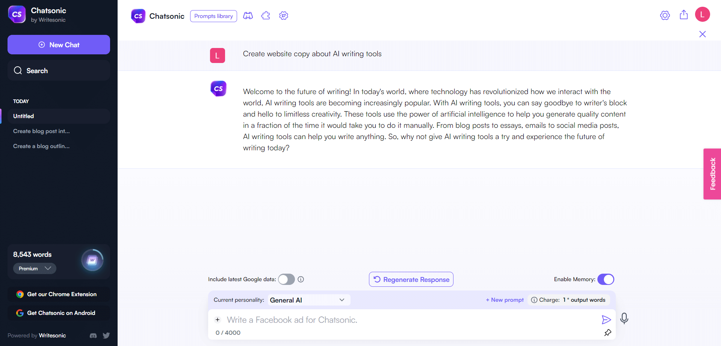Click the L user avatar beside prompt

(x=218, y=55)
